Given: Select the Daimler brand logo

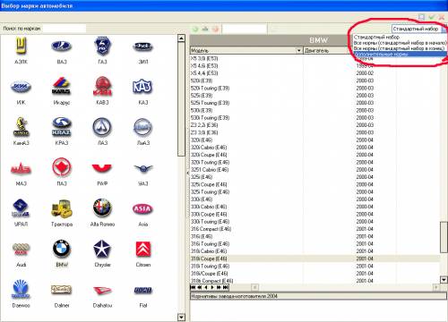Looking at the screenshot, I should [62, 290].
